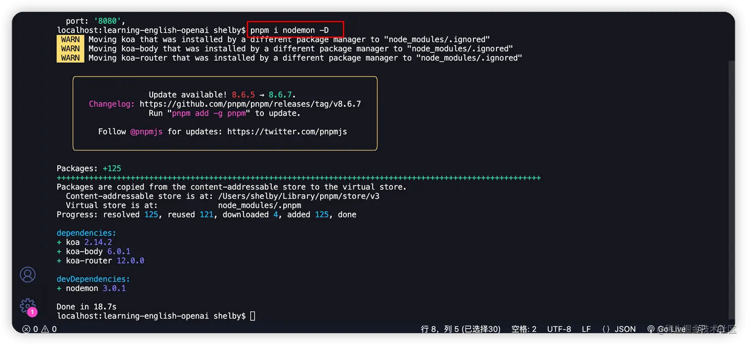Click the port: '8080' line

click(96, 21)
